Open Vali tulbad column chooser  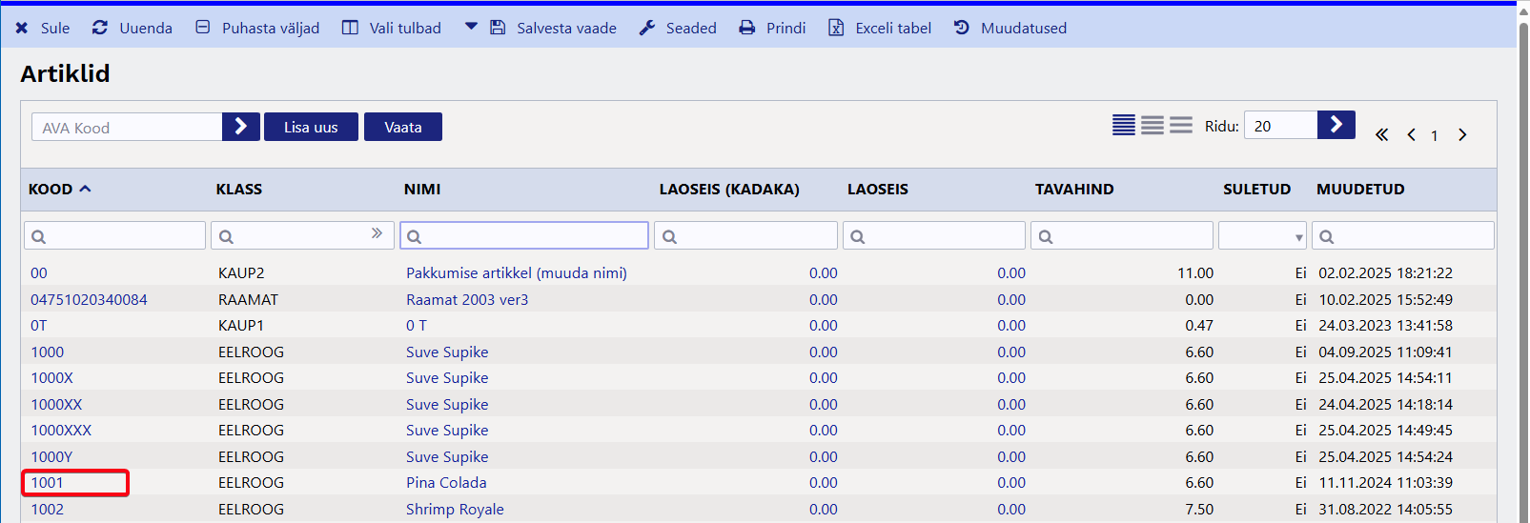tap(351, 29)
